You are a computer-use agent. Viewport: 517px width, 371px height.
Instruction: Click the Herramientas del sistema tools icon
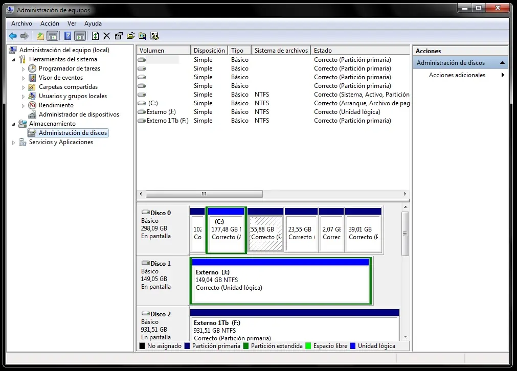pyautogui.click(x=23, y=59)
